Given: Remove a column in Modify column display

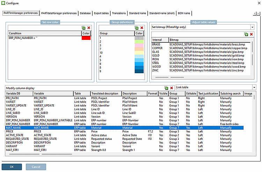Looking at the screenshot, I should 172,88.
